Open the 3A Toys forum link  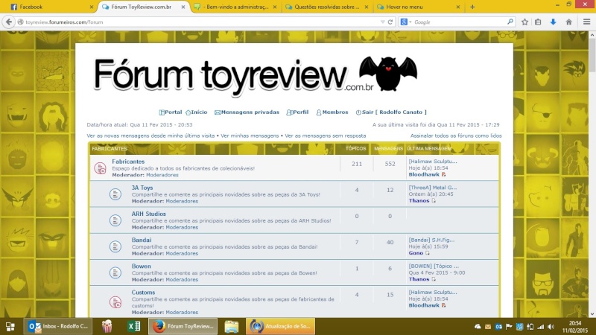(x=142, y=188)
